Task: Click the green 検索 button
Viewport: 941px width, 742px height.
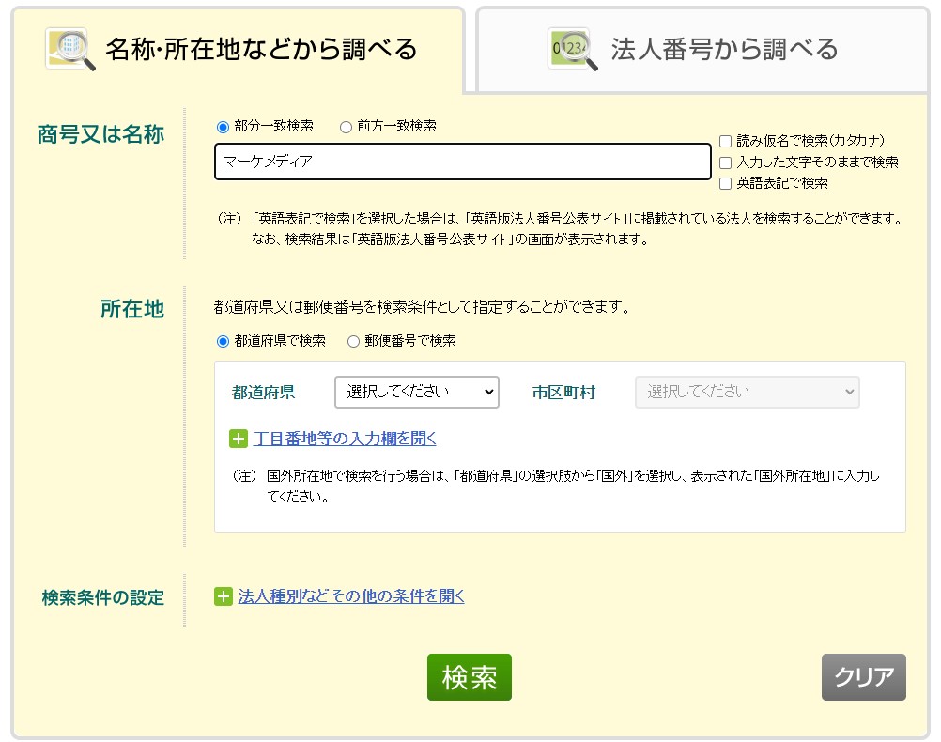Action: 469,677
